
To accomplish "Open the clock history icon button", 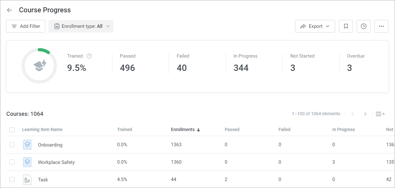I will coord(364,26).
